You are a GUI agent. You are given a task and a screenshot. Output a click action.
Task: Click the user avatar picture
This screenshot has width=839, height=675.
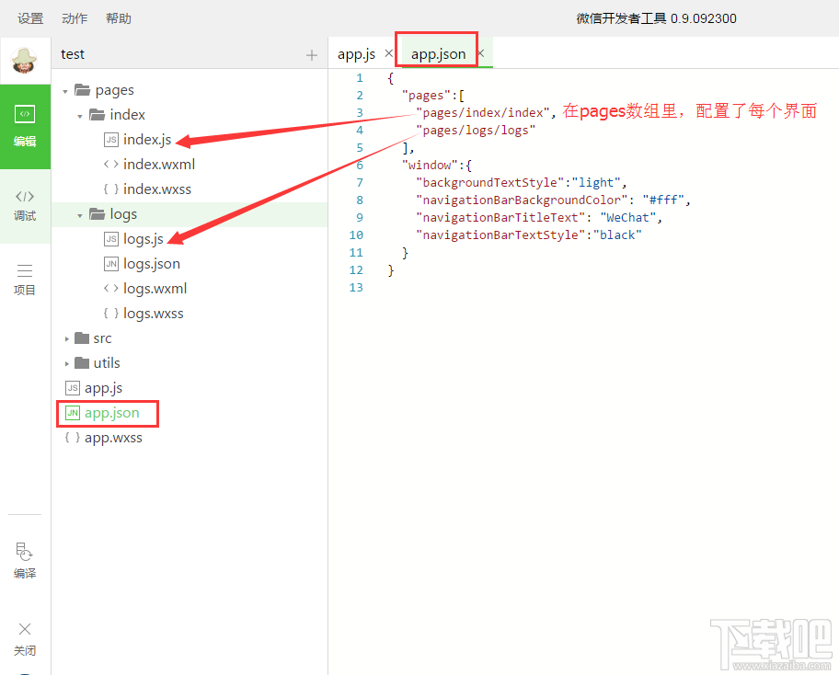click(x=25, y=60)
